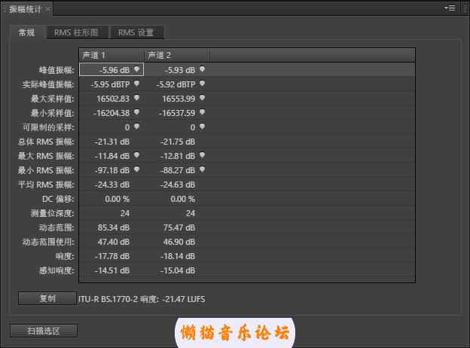Click total RMS value -21.31 dB

(112, 142)
